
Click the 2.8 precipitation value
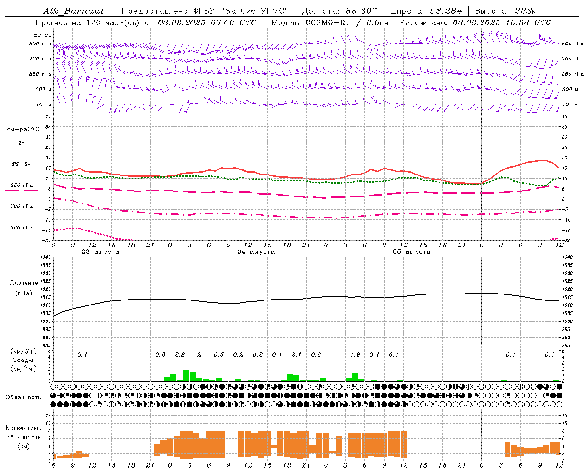point(180,354)
